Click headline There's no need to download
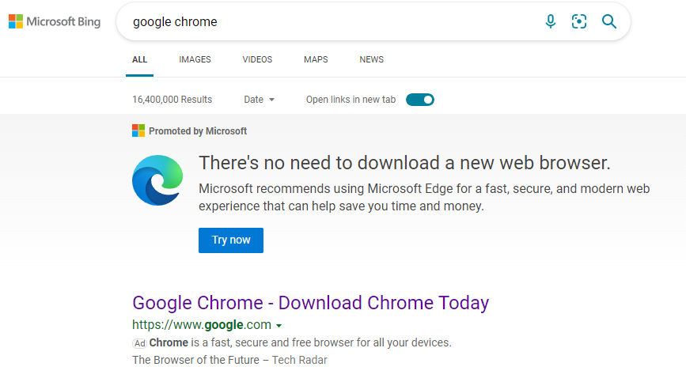This screenshot has height=382, width=686. 404,163
